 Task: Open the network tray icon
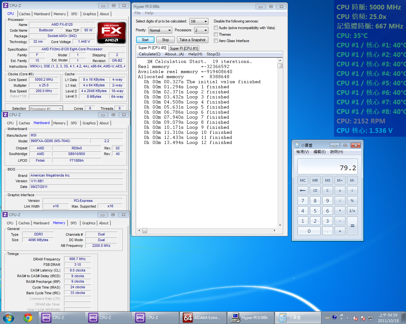[x=370, y=318]
